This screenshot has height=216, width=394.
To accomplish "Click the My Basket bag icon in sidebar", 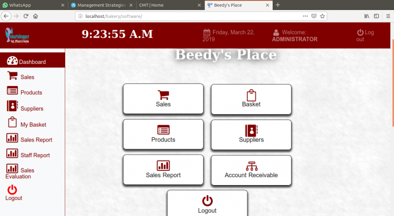I will 12,122.
